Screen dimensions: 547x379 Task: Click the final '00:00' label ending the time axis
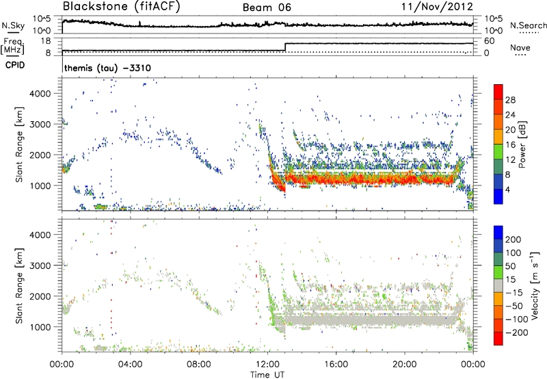click(473, 365)
